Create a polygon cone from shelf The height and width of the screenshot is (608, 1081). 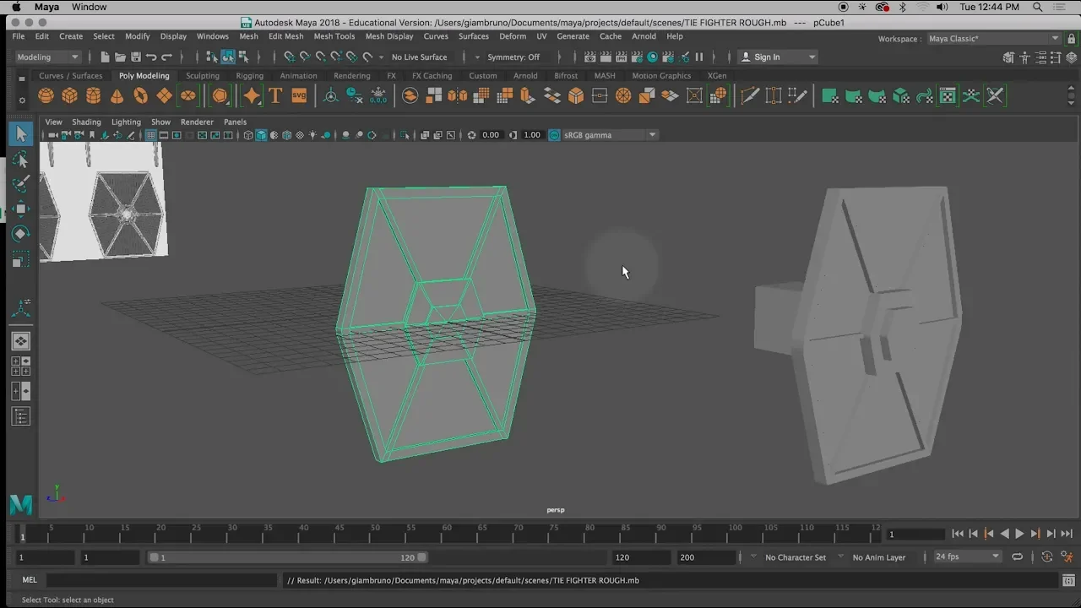(x=117, y=96)
